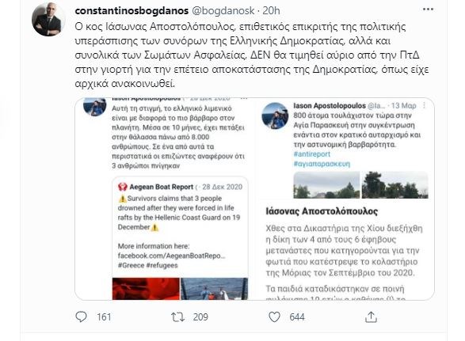The height and width of the screenshot is (341, 465).
Task: Click the reply speech-bubble icon
Action: click(81, 316)
